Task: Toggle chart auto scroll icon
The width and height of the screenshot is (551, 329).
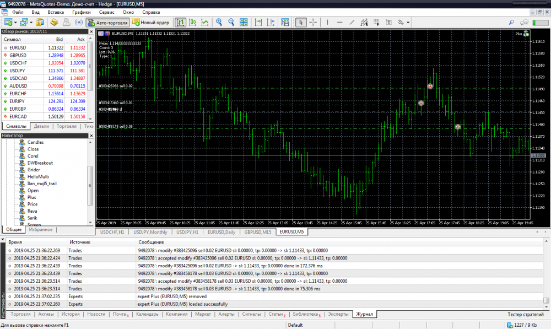Action: click(x=258, y=23)
